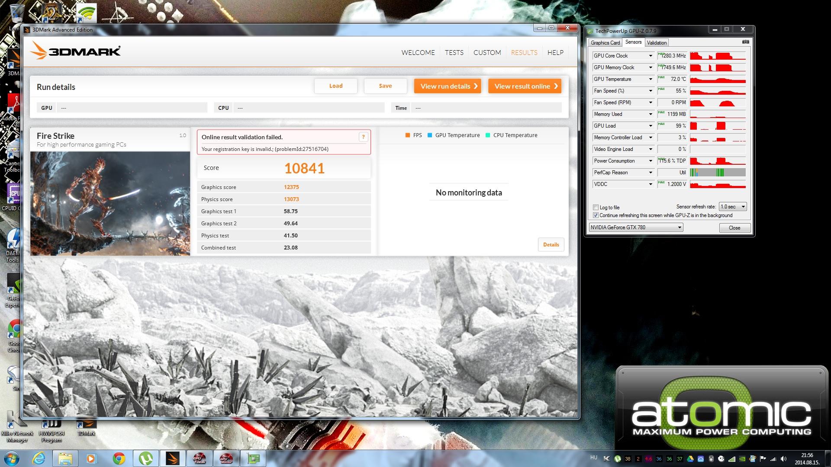Screen dimensions: 831x467
Task: Select the 3DMark desktop shortcut
Action: [x=86, y=427]
